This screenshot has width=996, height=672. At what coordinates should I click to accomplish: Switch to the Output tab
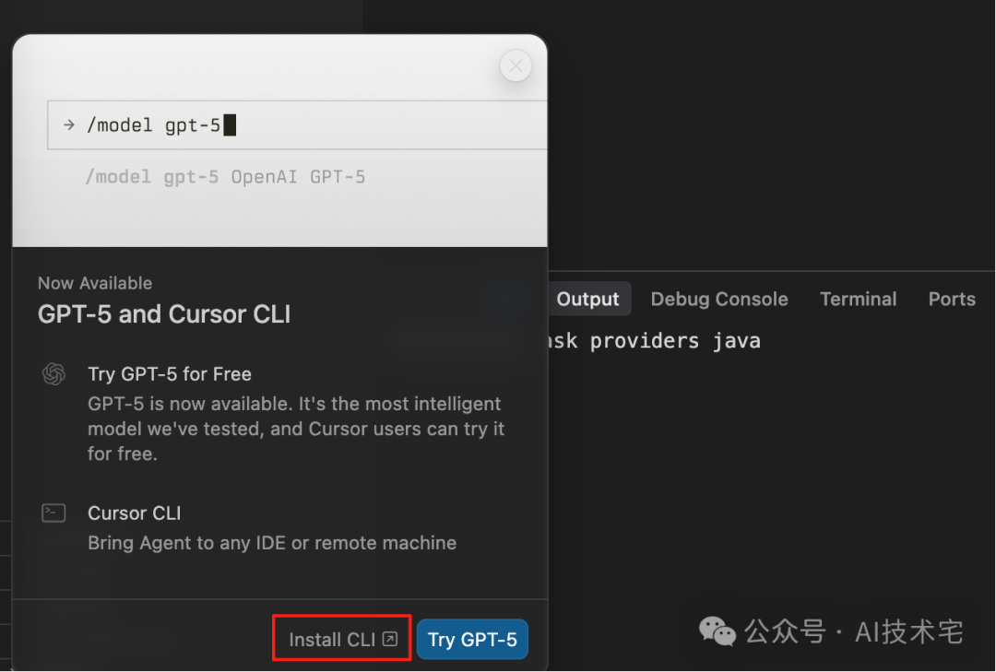[589, 299]
